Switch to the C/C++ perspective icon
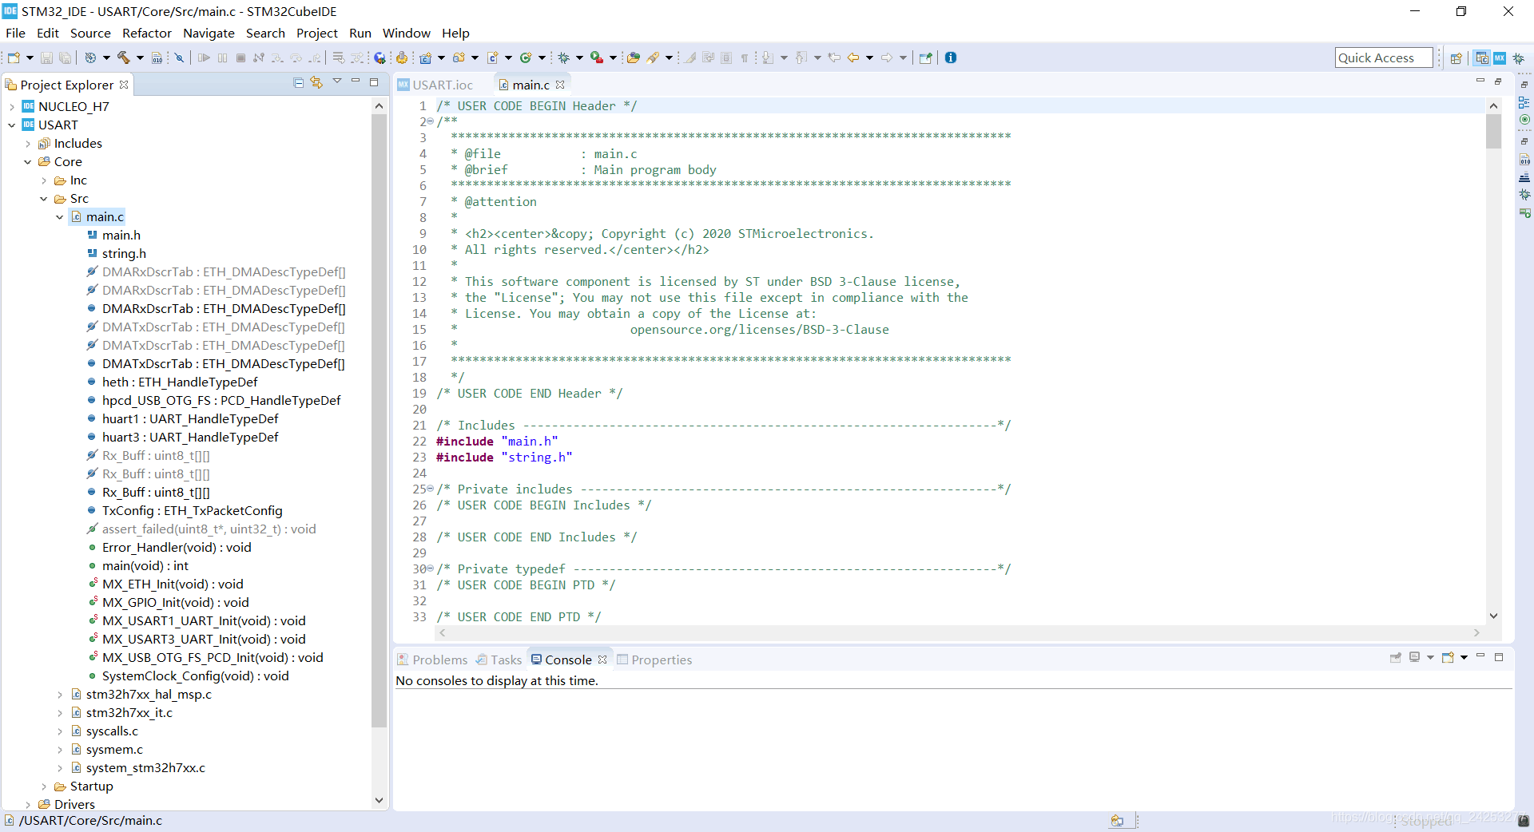Screen dimensions: 1534x832 pos(1482,58)
